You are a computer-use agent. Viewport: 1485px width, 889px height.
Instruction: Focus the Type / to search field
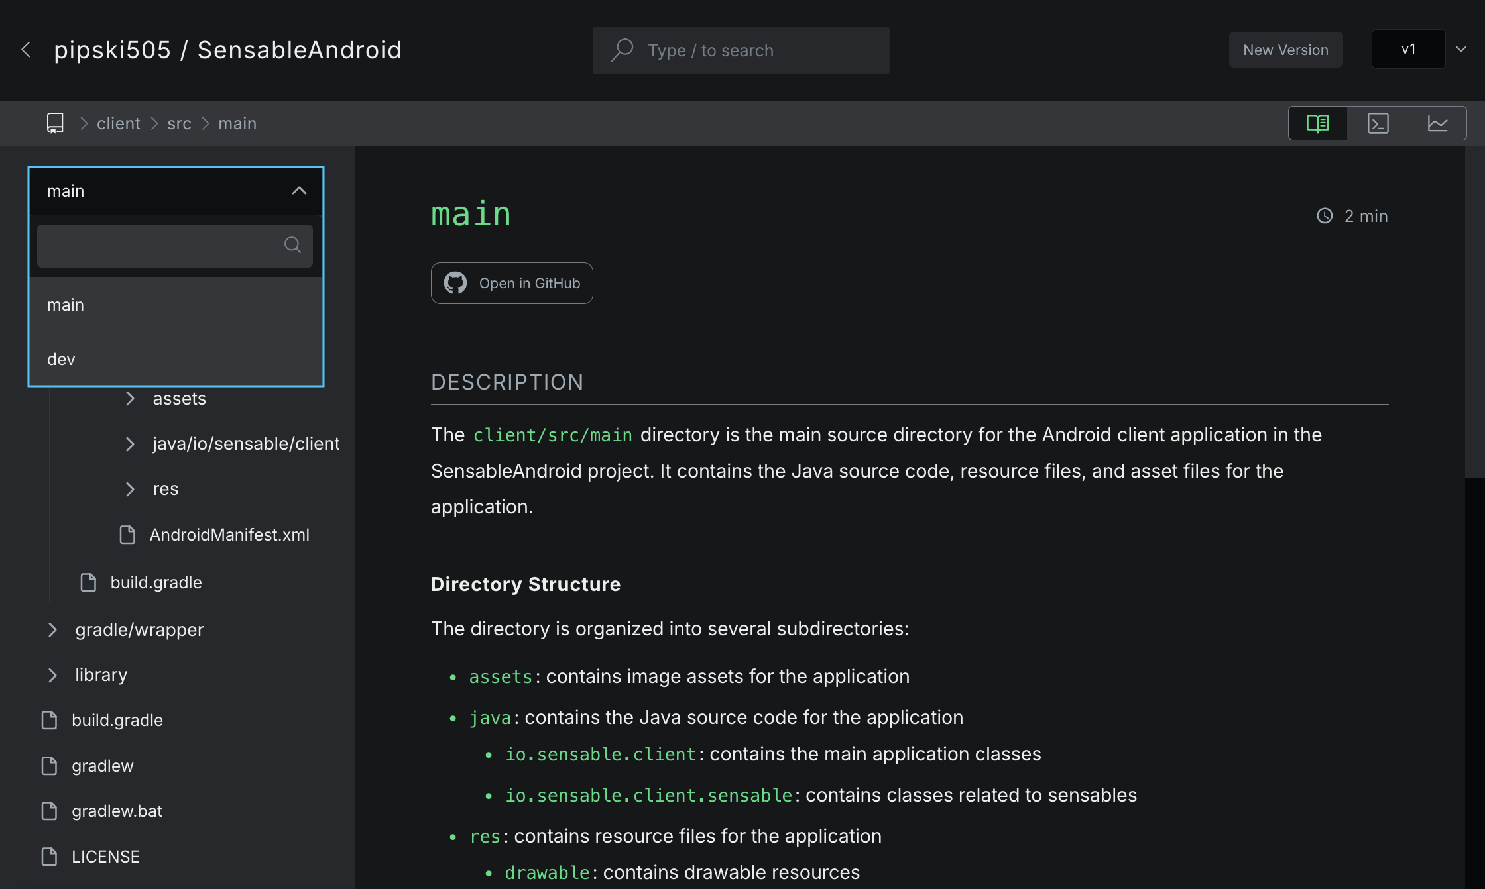[741, 50]
